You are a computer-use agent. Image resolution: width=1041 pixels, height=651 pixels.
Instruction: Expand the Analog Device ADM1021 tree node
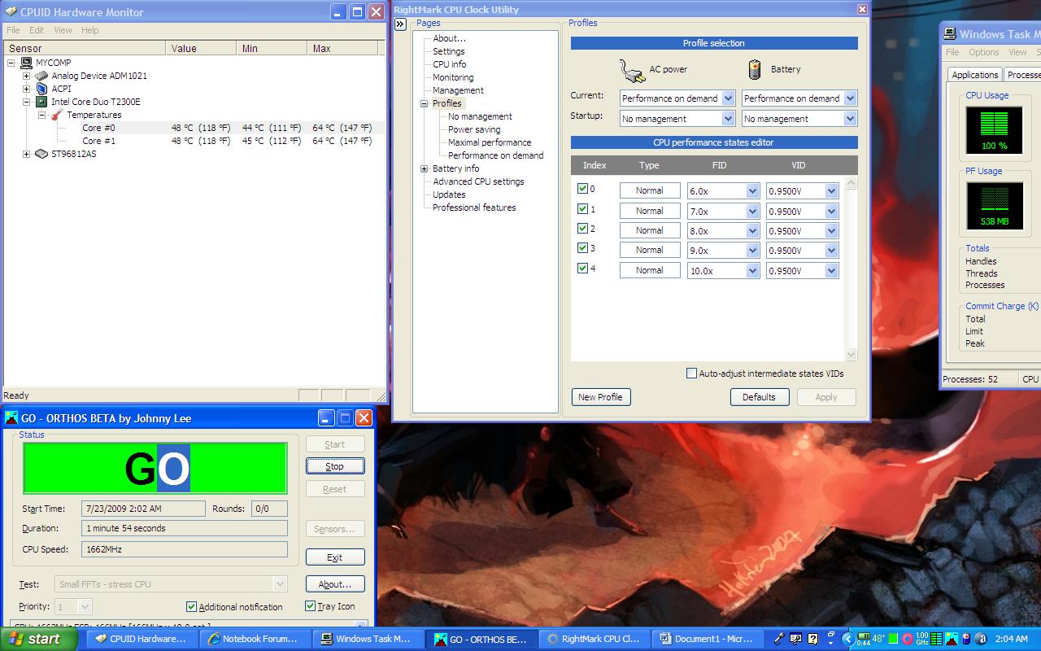tap(26, 76)
